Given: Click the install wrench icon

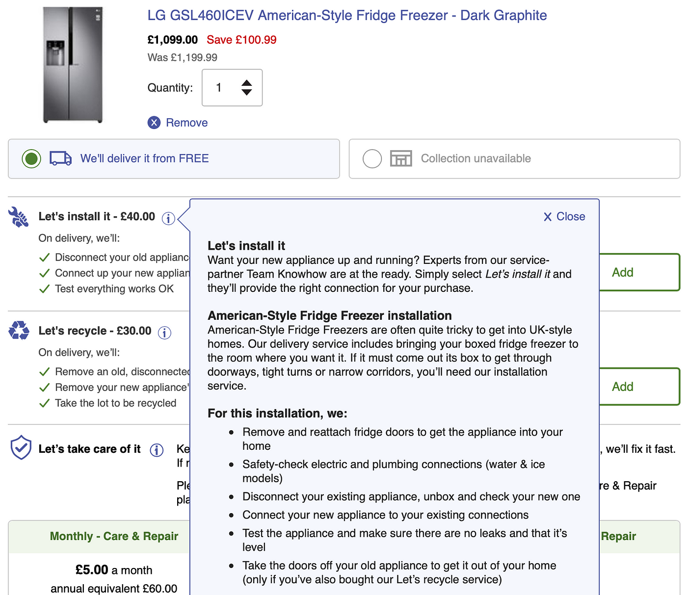Looking at the screenshot, I should click(x=19, y=217).
